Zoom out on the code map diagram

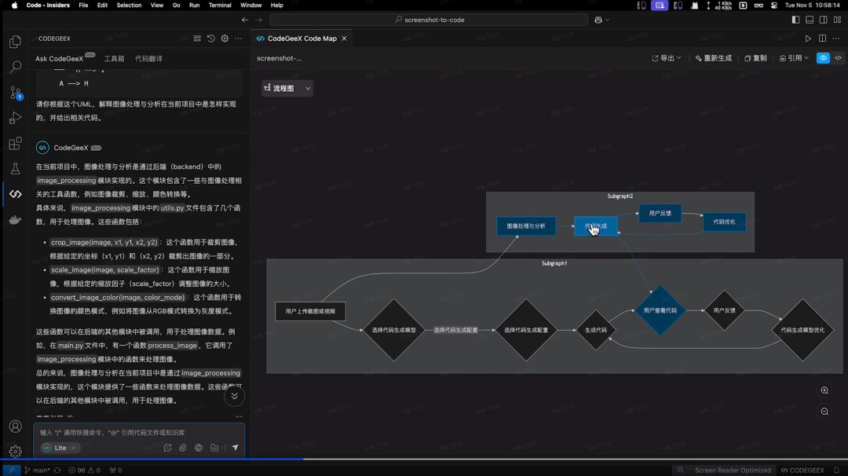click(x=824, y=412)
